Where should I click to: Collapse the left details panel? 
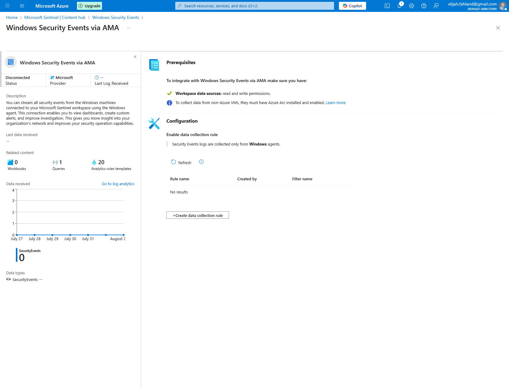coord(135,57)
